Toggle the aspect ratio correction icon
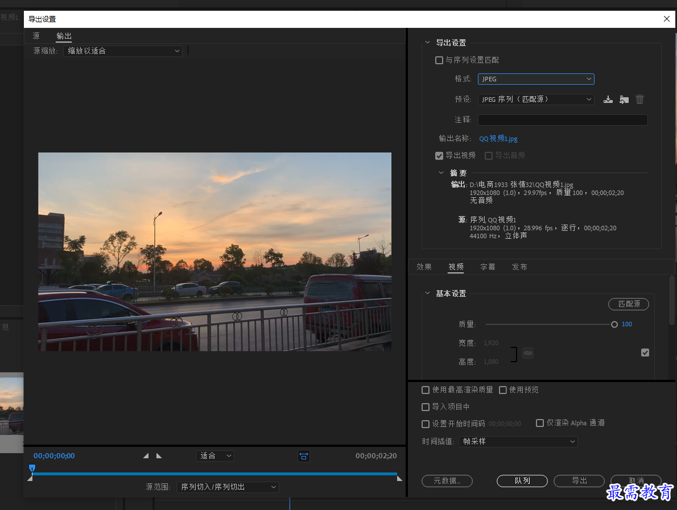This screenshot has height=510, width=677. pos(304,456)
